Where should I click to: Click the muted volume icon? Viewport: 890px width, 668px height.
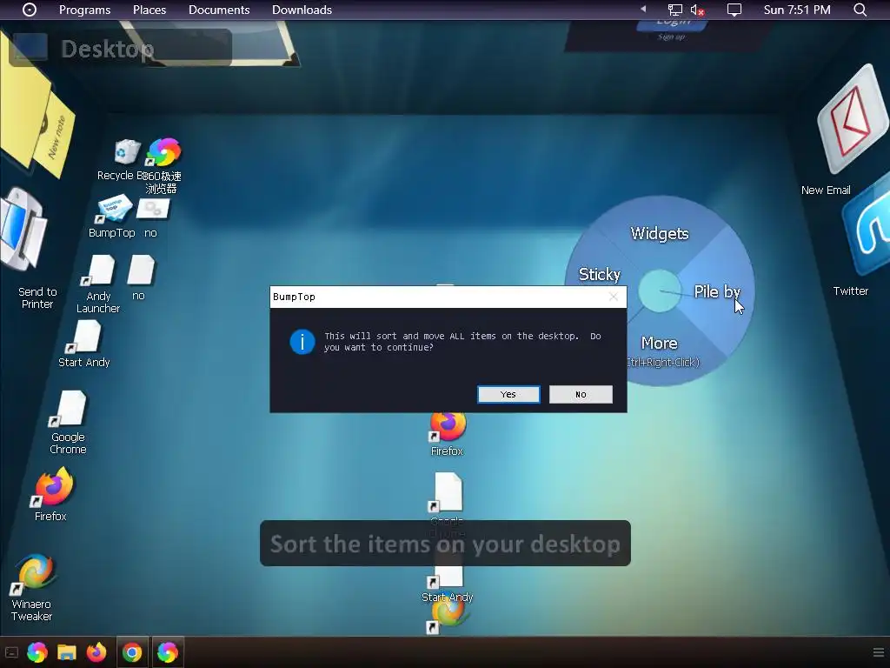[698, 10]
